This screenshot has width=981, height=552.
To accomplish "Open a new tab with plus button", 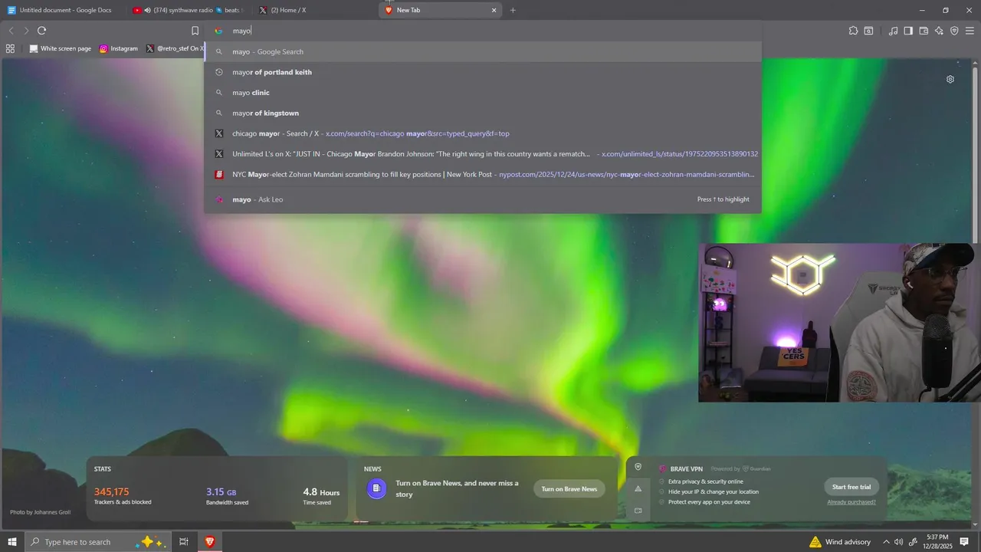I will [513, 10].
